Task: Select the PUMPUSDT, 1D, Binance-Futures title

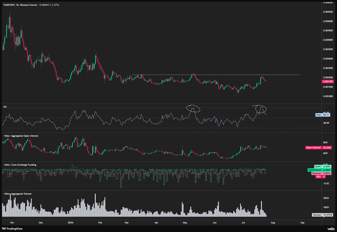Action: [x=20, y=5]
